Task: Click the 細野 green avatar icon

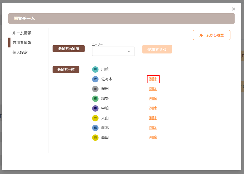Action: [x=95, y=99]
